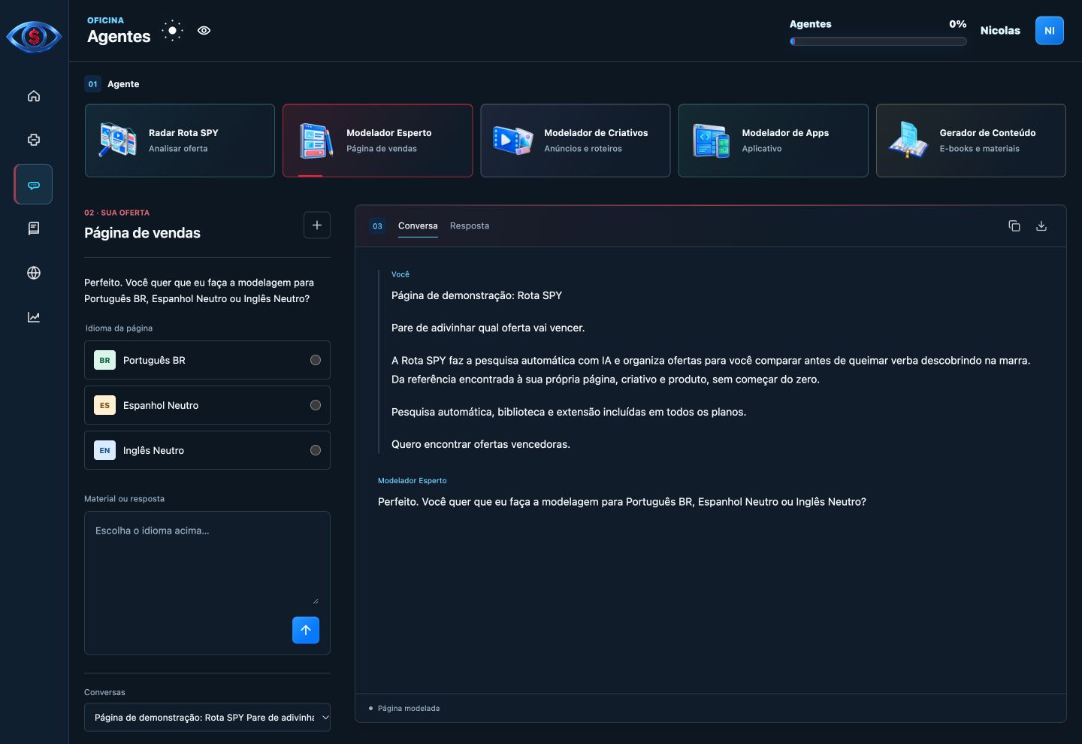Viewport: 1082px width, 744px height.
Task: Switch to the Resposta tab
Action: pyautogui.click(x=470, y=225)
